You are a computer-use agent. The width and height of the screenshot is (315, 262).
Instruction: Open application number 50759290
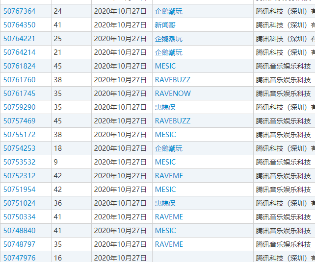coord(20,107)
